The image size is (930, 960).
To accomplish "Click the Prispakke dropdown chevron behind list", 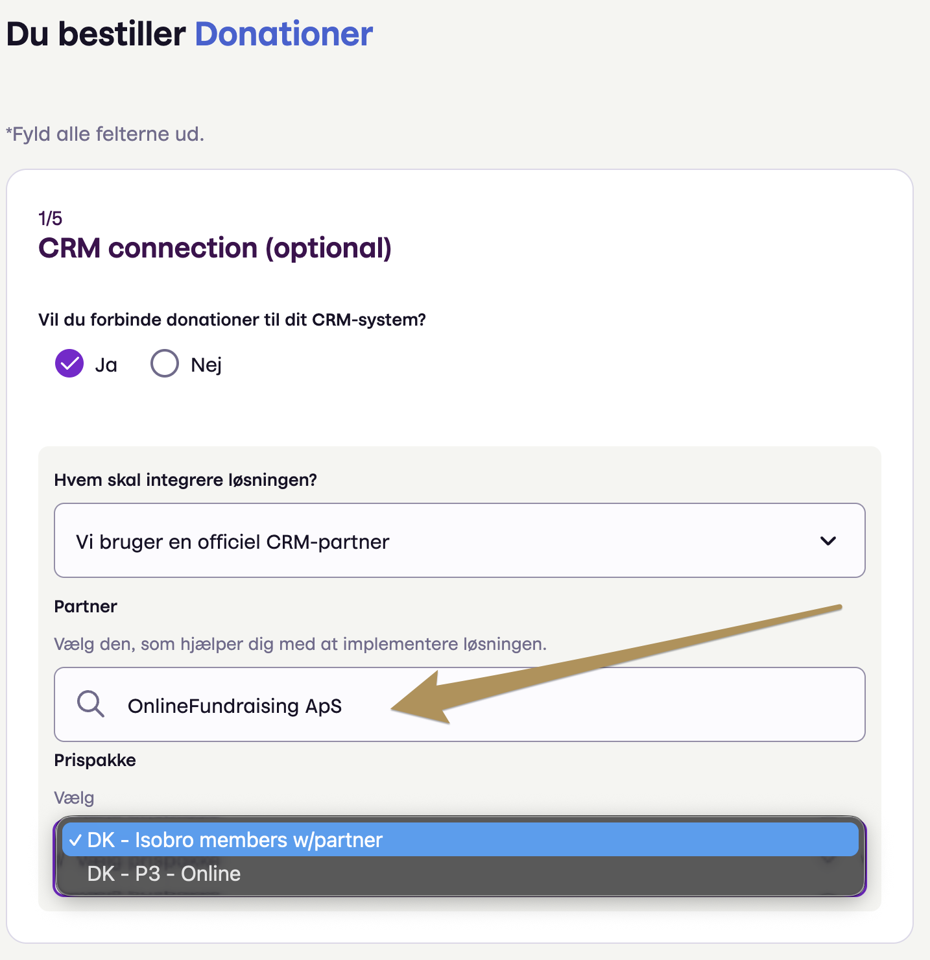I will 828,858.
